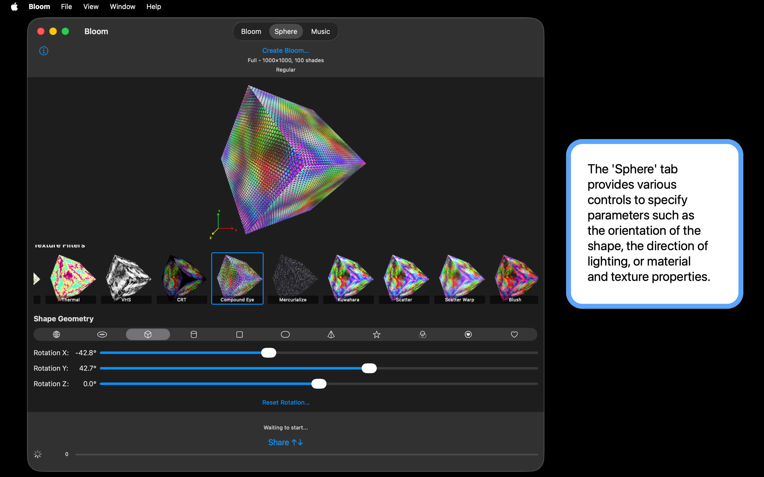
Task: Open the View menu
Action: pyautogui.click(x=91, y=7)
